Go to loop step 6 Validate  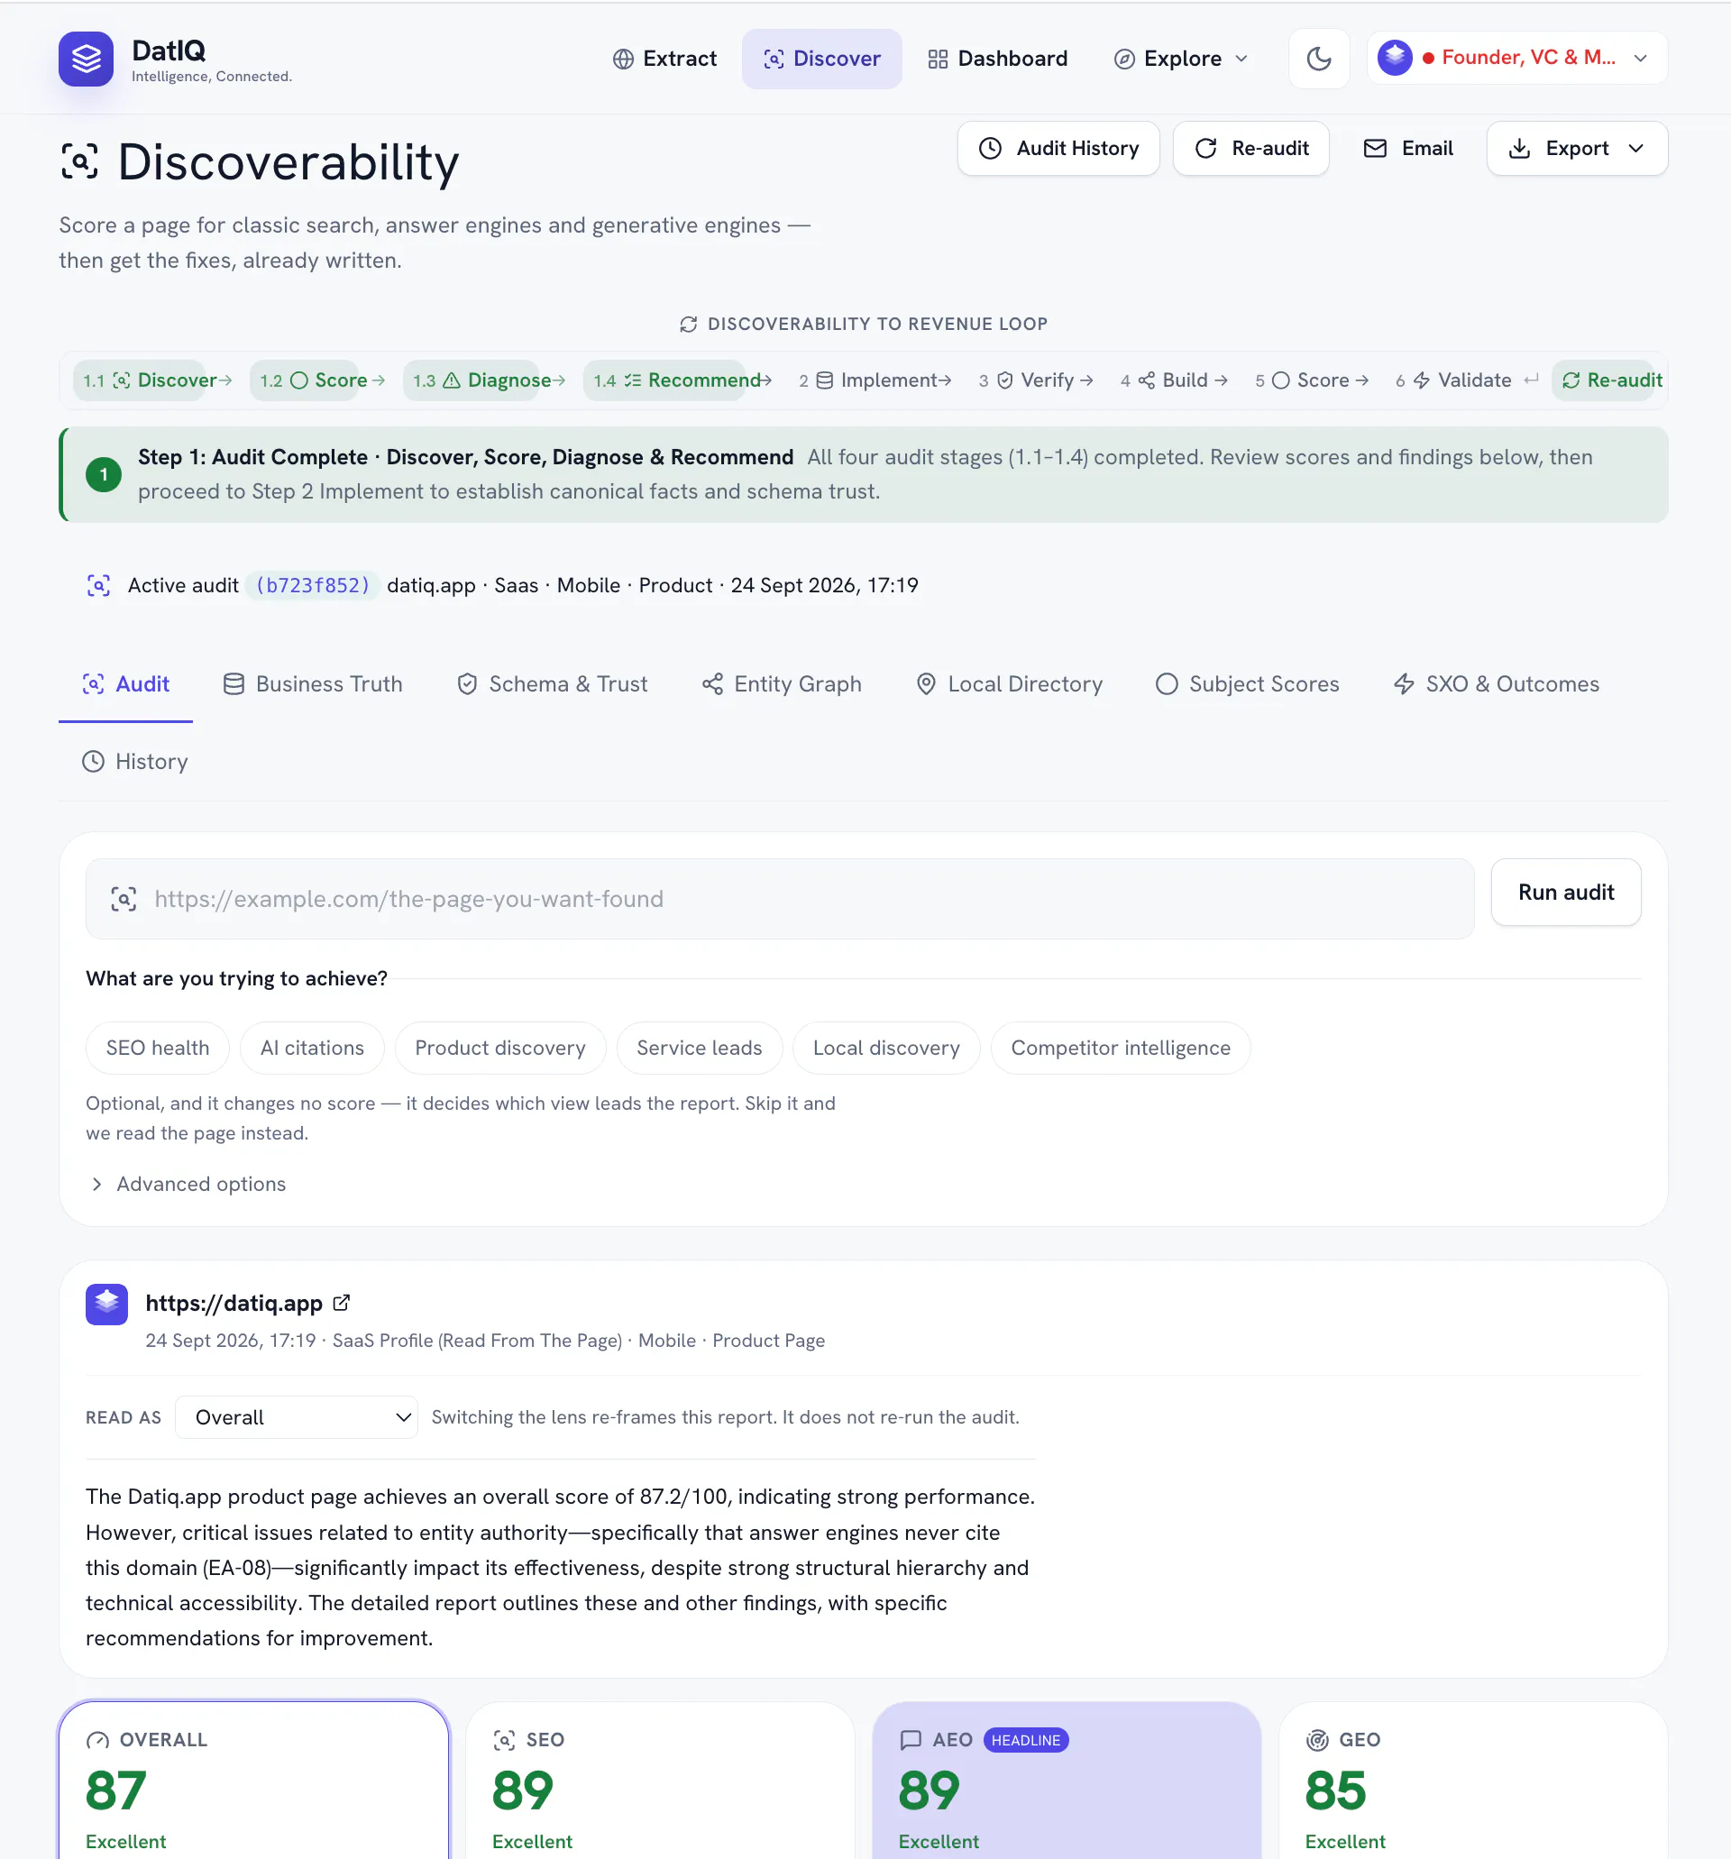[x=1453, y=380]
